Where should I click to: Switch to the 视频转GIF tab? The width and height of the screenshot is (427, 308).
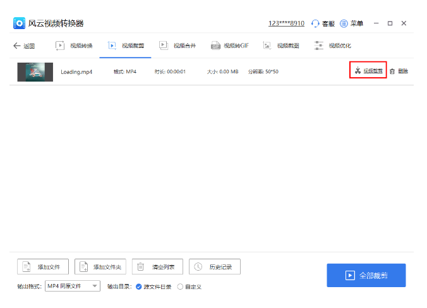(x=230, y=46)
